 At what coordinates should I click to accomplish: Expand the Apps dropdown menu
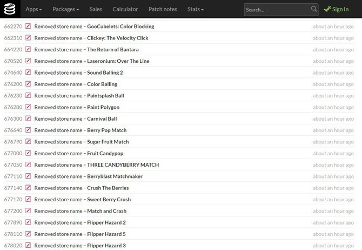[33, 9]
